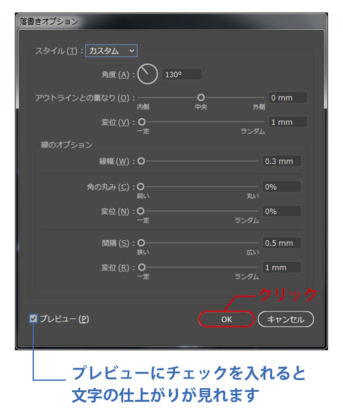This screenshot has height=418, width=343.
Task: Click the 間隔 (S) slider handle
Action: pos(141,243)
